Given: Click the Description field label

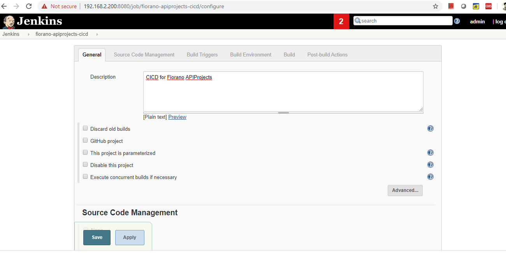Looking at the screenshot, I should pyautogui.click(x=103, y=77).
